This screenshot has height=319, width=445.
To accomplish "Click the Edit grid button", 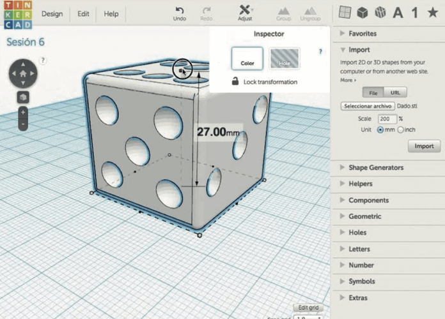I will click(x=308, y=308).
